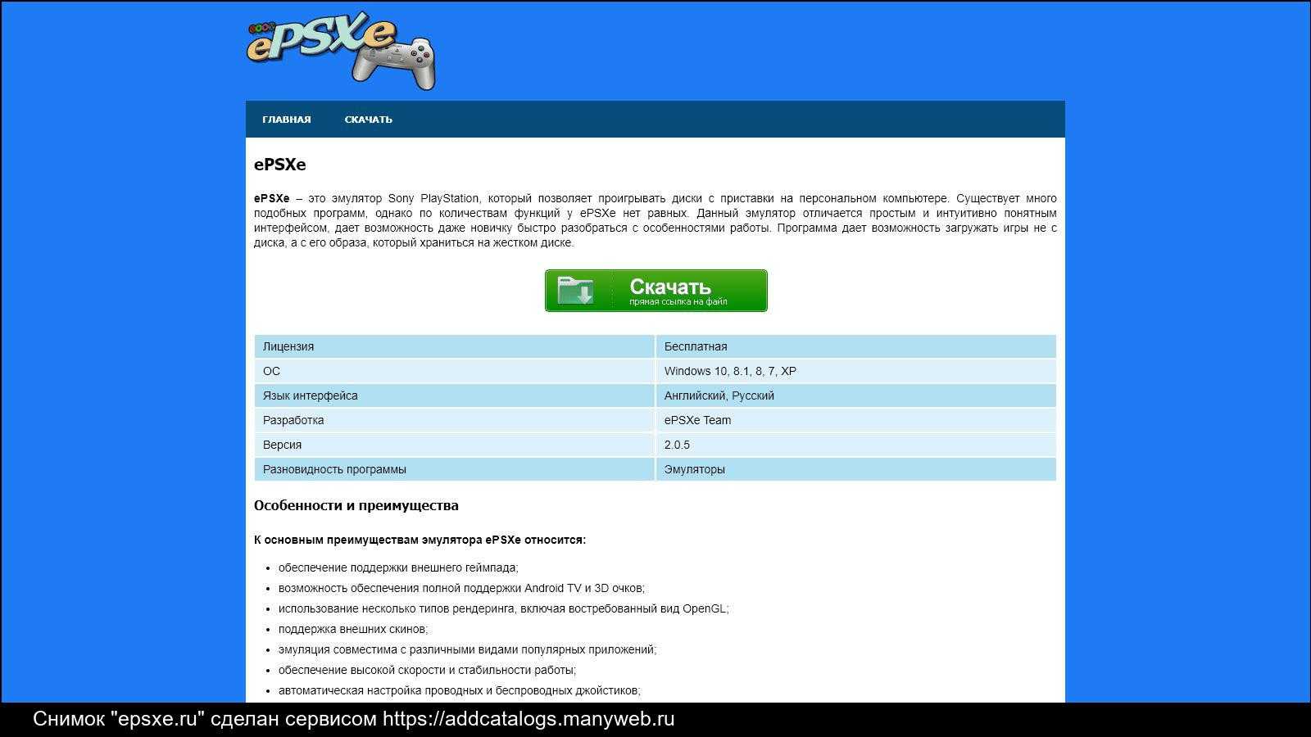
Task: Click the ePSXe gamepad logo
Action: click(341, 50)
